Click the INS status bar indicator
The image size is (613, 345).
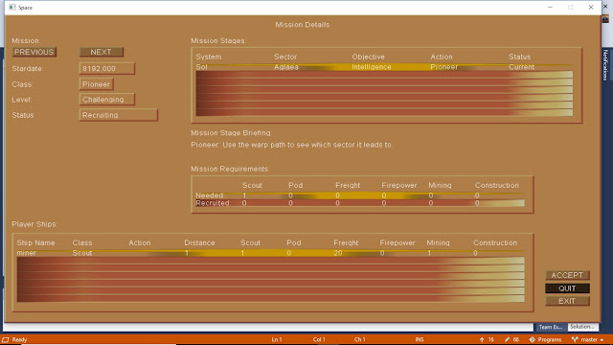pos(420,339)
